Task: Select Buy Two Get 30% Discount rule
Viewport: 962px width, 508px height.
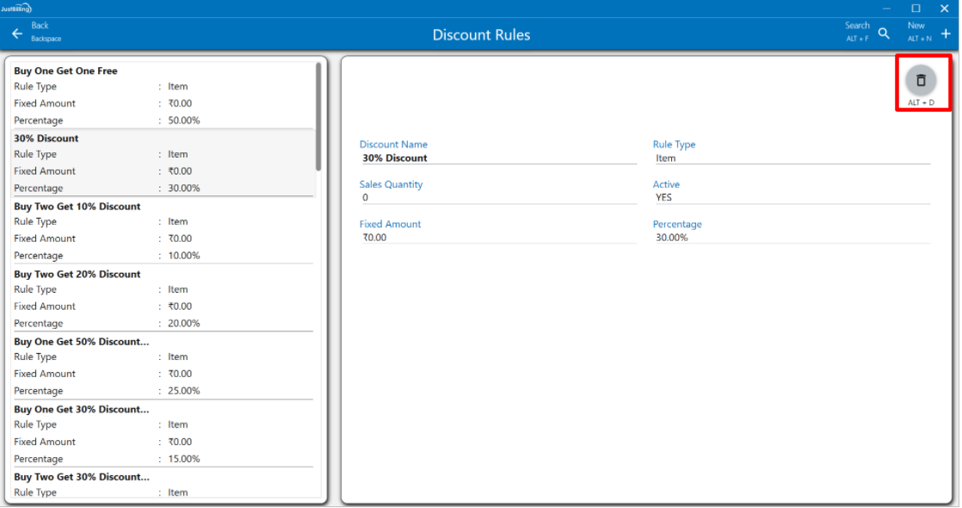Action: [x=81, y=476]
